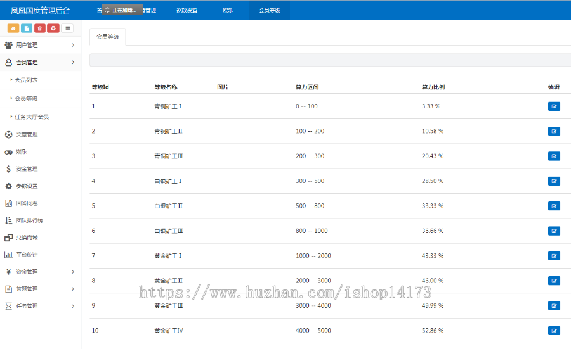
Task: Click the 回答问卷 document icon
Action: point(8,203)
